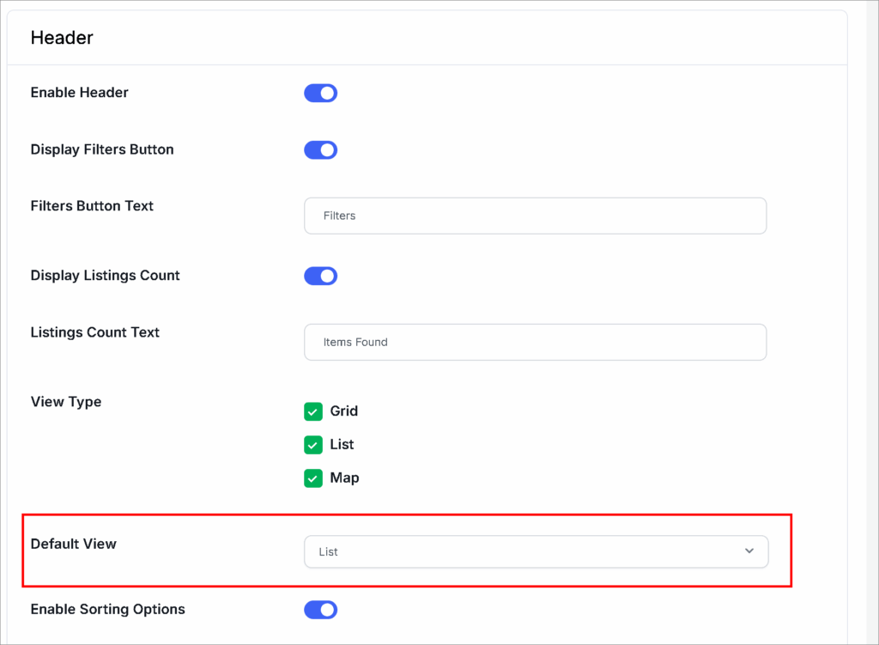Click the Map text label
The image size is (879, 645).
344,478
